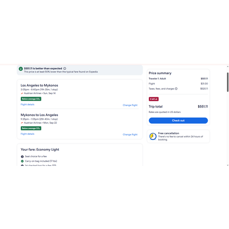Click the red "left at" availability badge
The image size is (229, 229).
point(154,99)
